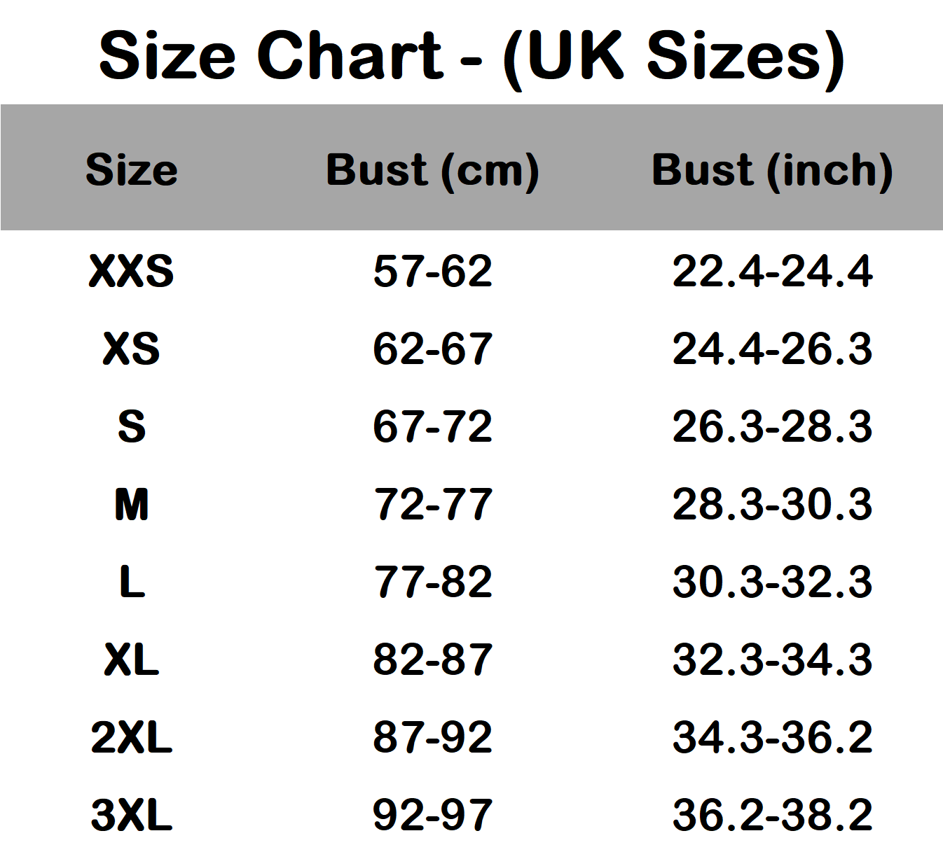Click the 77-82 bust cm value
The height and width of the screenshot is (852, 943).
432,582
